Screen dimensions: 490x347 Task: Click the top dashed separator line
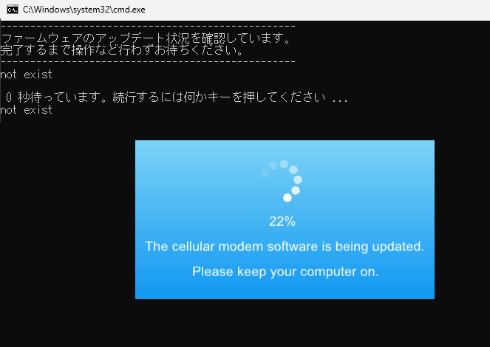coord(148,27)
